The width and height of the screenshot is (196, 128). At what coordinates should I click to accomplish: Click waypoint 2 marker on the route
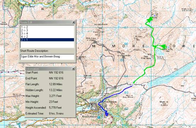133,85
